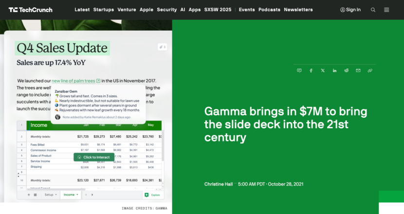Click the attachment count badge 3

[x=162, y=47]
